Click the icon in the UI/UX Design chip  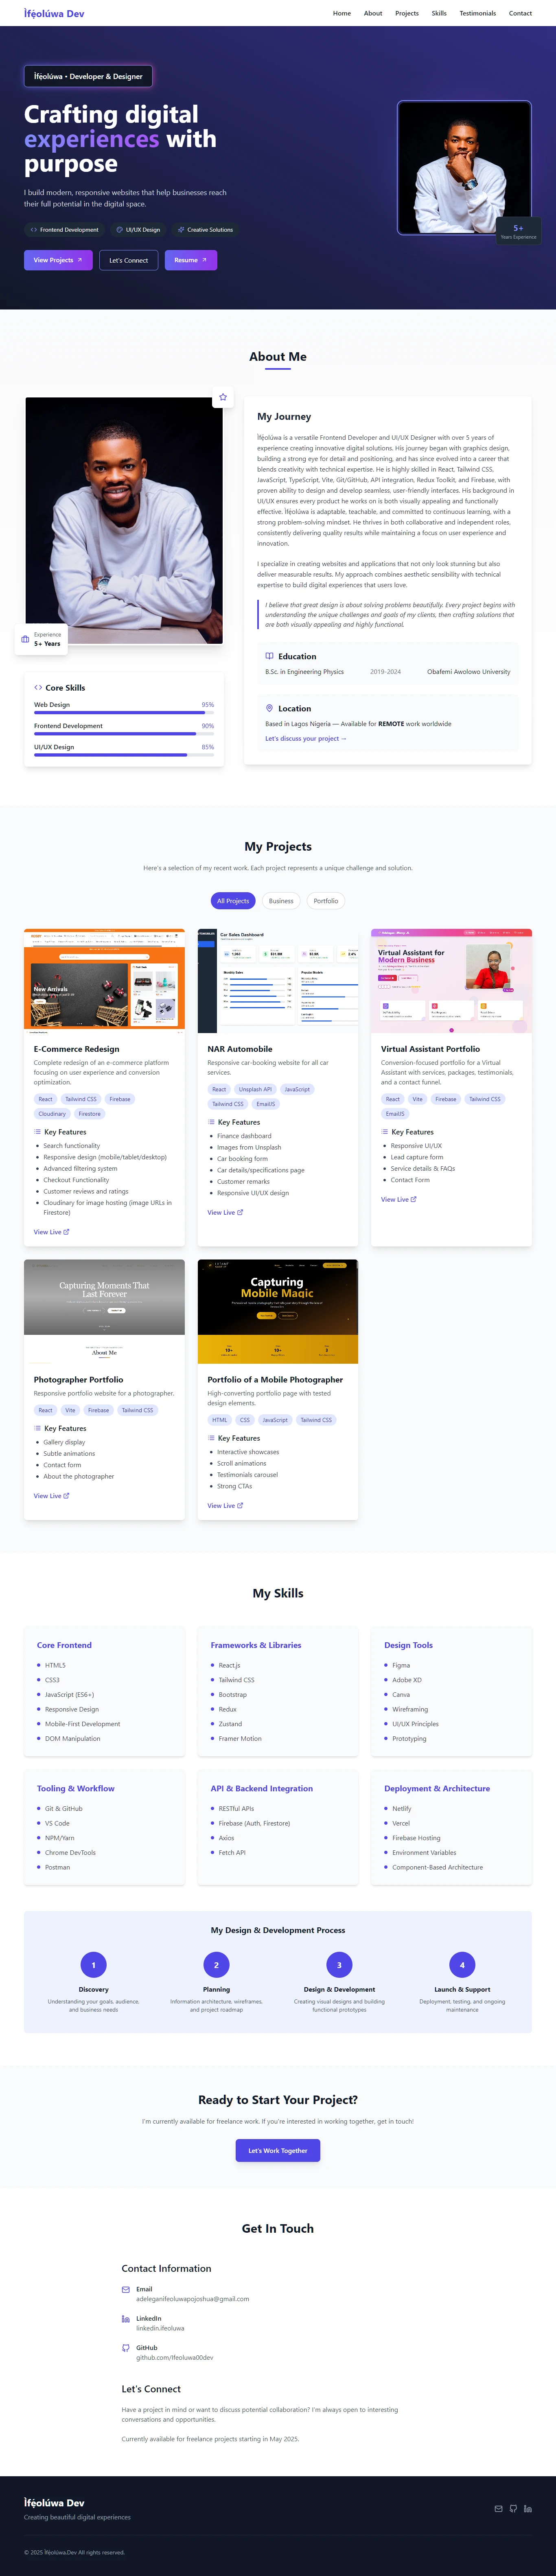(120, 230)
